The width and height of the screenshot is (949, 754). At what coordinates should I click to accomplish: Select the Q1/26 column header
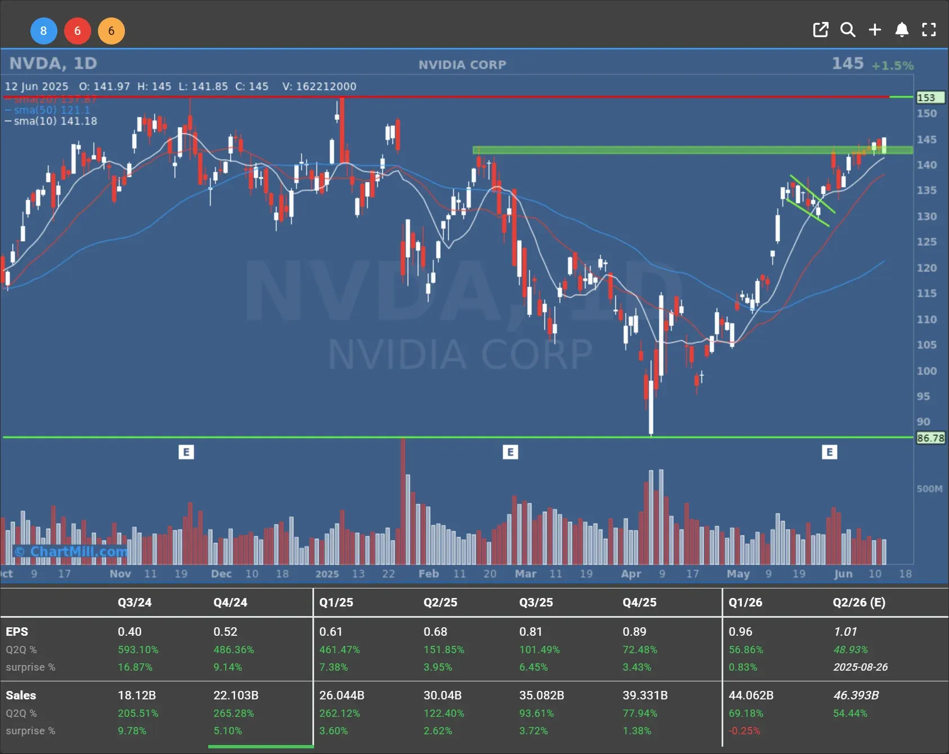click(x=745, y=603)
